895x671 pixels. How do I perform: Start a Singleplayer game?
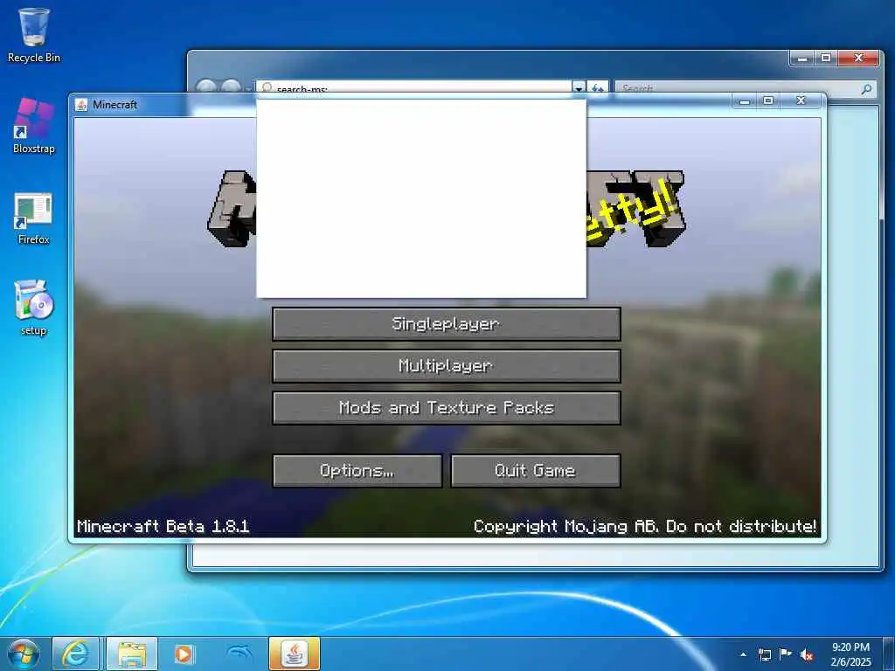click(447, 324)
